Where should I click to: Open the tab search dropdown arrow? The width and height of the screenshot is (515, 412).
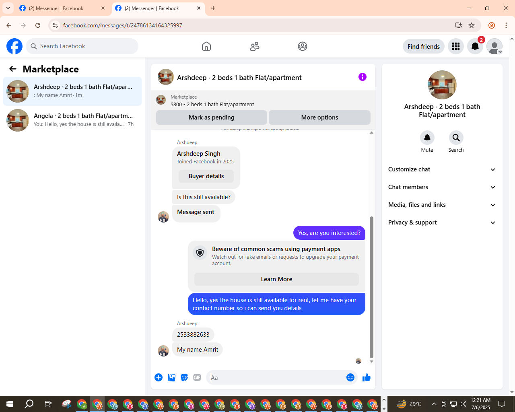tap(8, 8)
